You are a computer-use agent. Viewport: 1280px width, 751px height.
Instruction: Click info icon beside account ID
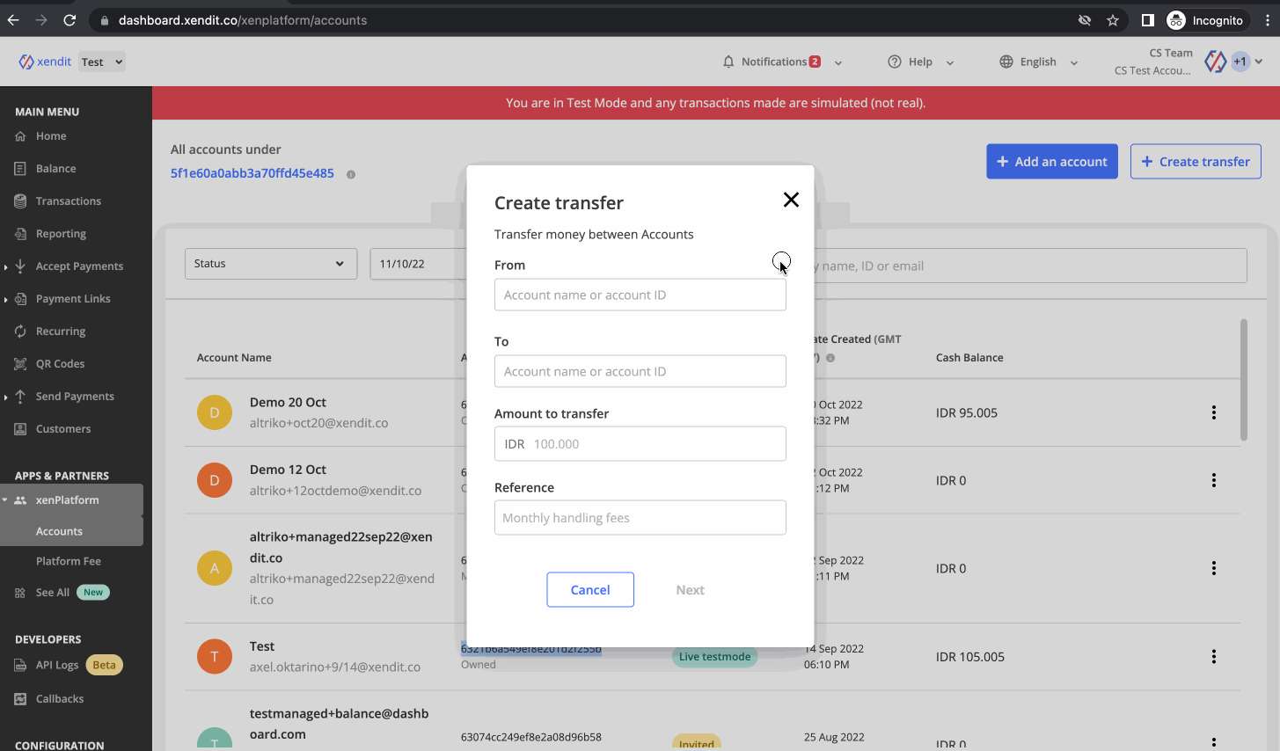pos(351,174)
